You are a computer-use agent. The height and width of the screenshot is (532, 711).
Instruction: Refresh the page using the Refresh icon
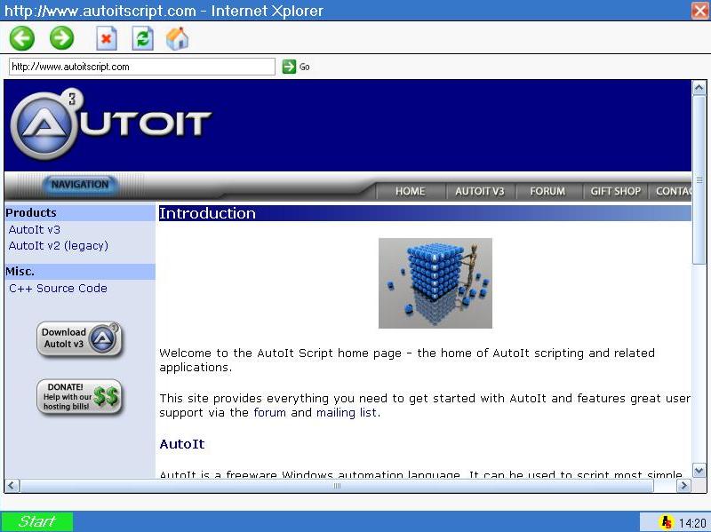[x=142, y=38]
